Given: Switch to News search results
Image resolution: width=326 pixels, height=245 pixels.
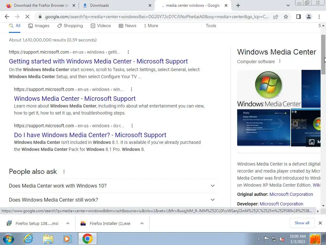Looking at the screenshot, I should tap(127, 26).
